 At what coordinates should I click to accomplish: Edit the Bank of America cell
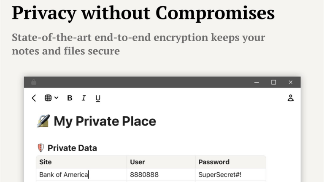[x=81, y=174]
